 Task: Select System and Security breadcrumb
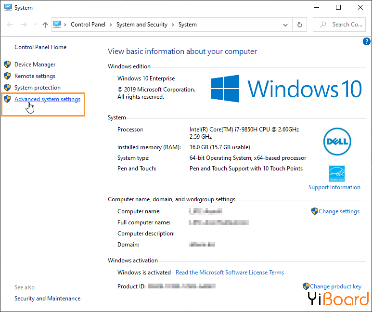[x=142, y=25]
